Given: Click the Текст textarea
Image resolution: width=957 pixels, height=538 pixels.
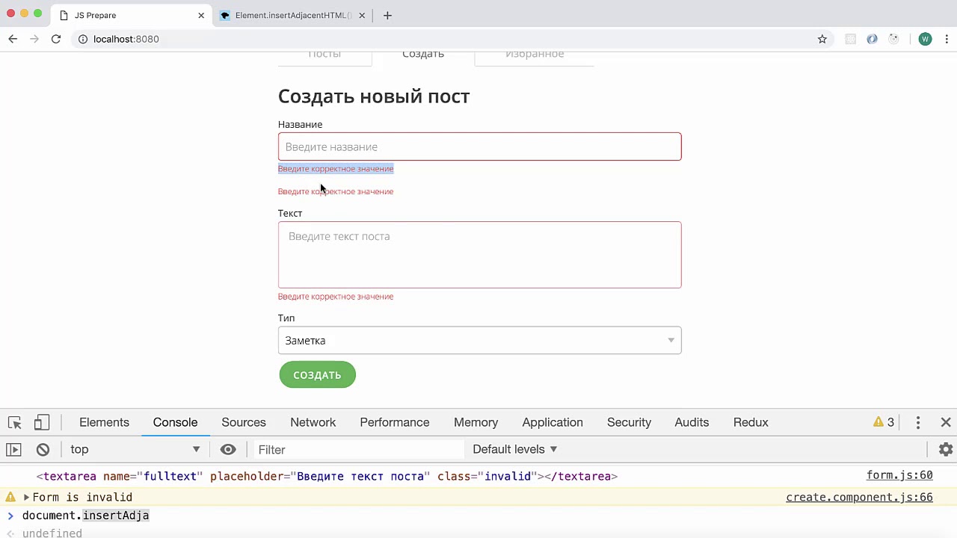Looking at the screenshot, I should (x=479, y=255).
